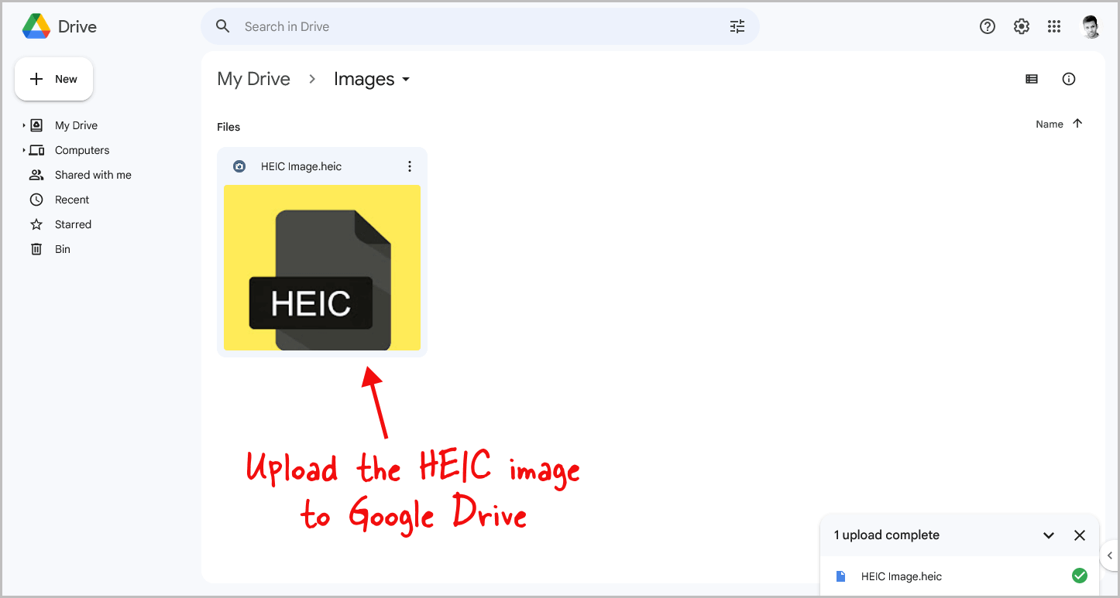Image resolution: width=1120 pixels, height=598 pixels.
Task: Dismiss the upload complete notification
Action: [x=1080, y=535]
